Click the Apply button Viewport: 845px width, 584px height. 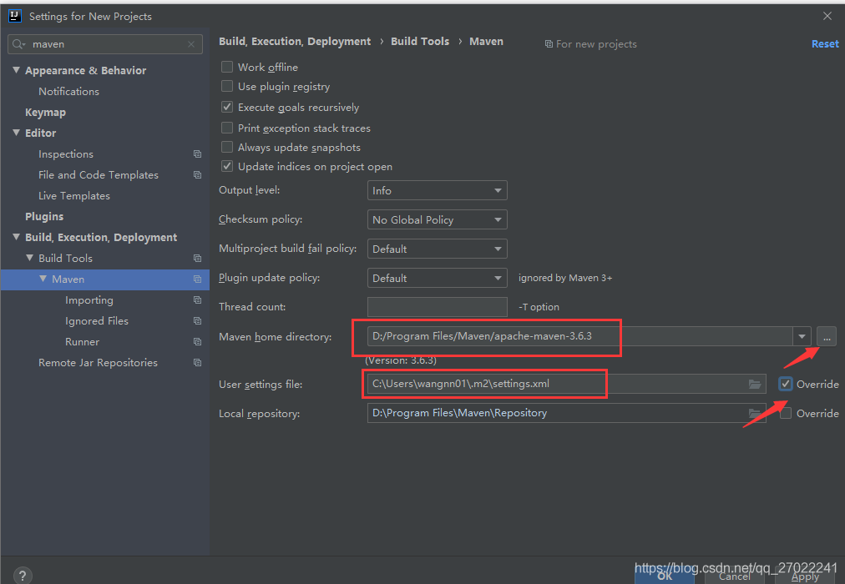click(805, 577)
